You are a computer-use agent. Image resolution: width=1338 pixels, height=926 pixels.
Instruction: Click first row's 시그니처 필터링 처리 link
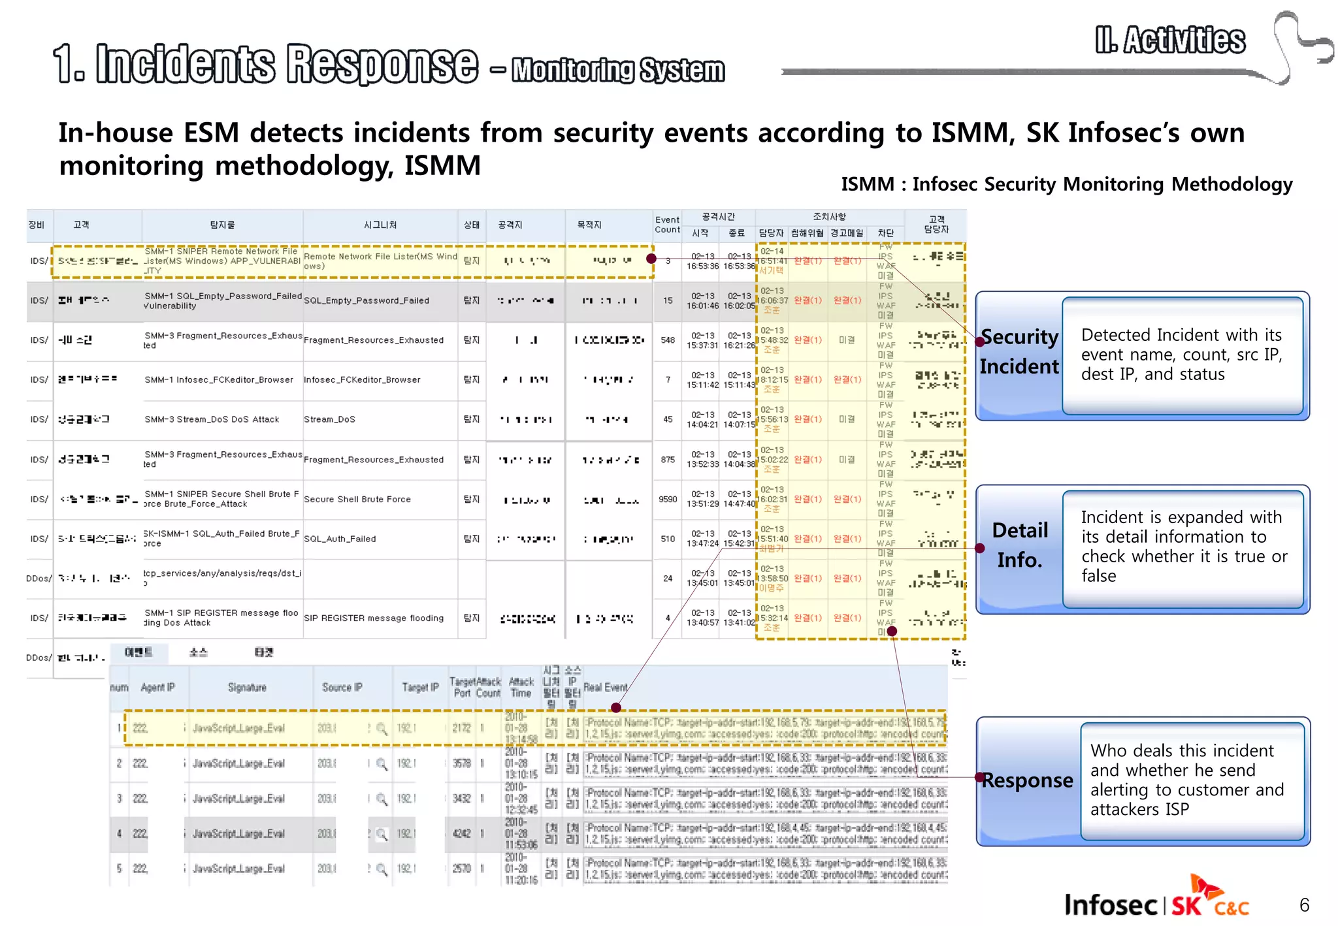click(551, 728)
